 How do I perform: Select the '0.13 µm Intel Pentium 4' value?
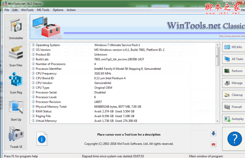110,78
